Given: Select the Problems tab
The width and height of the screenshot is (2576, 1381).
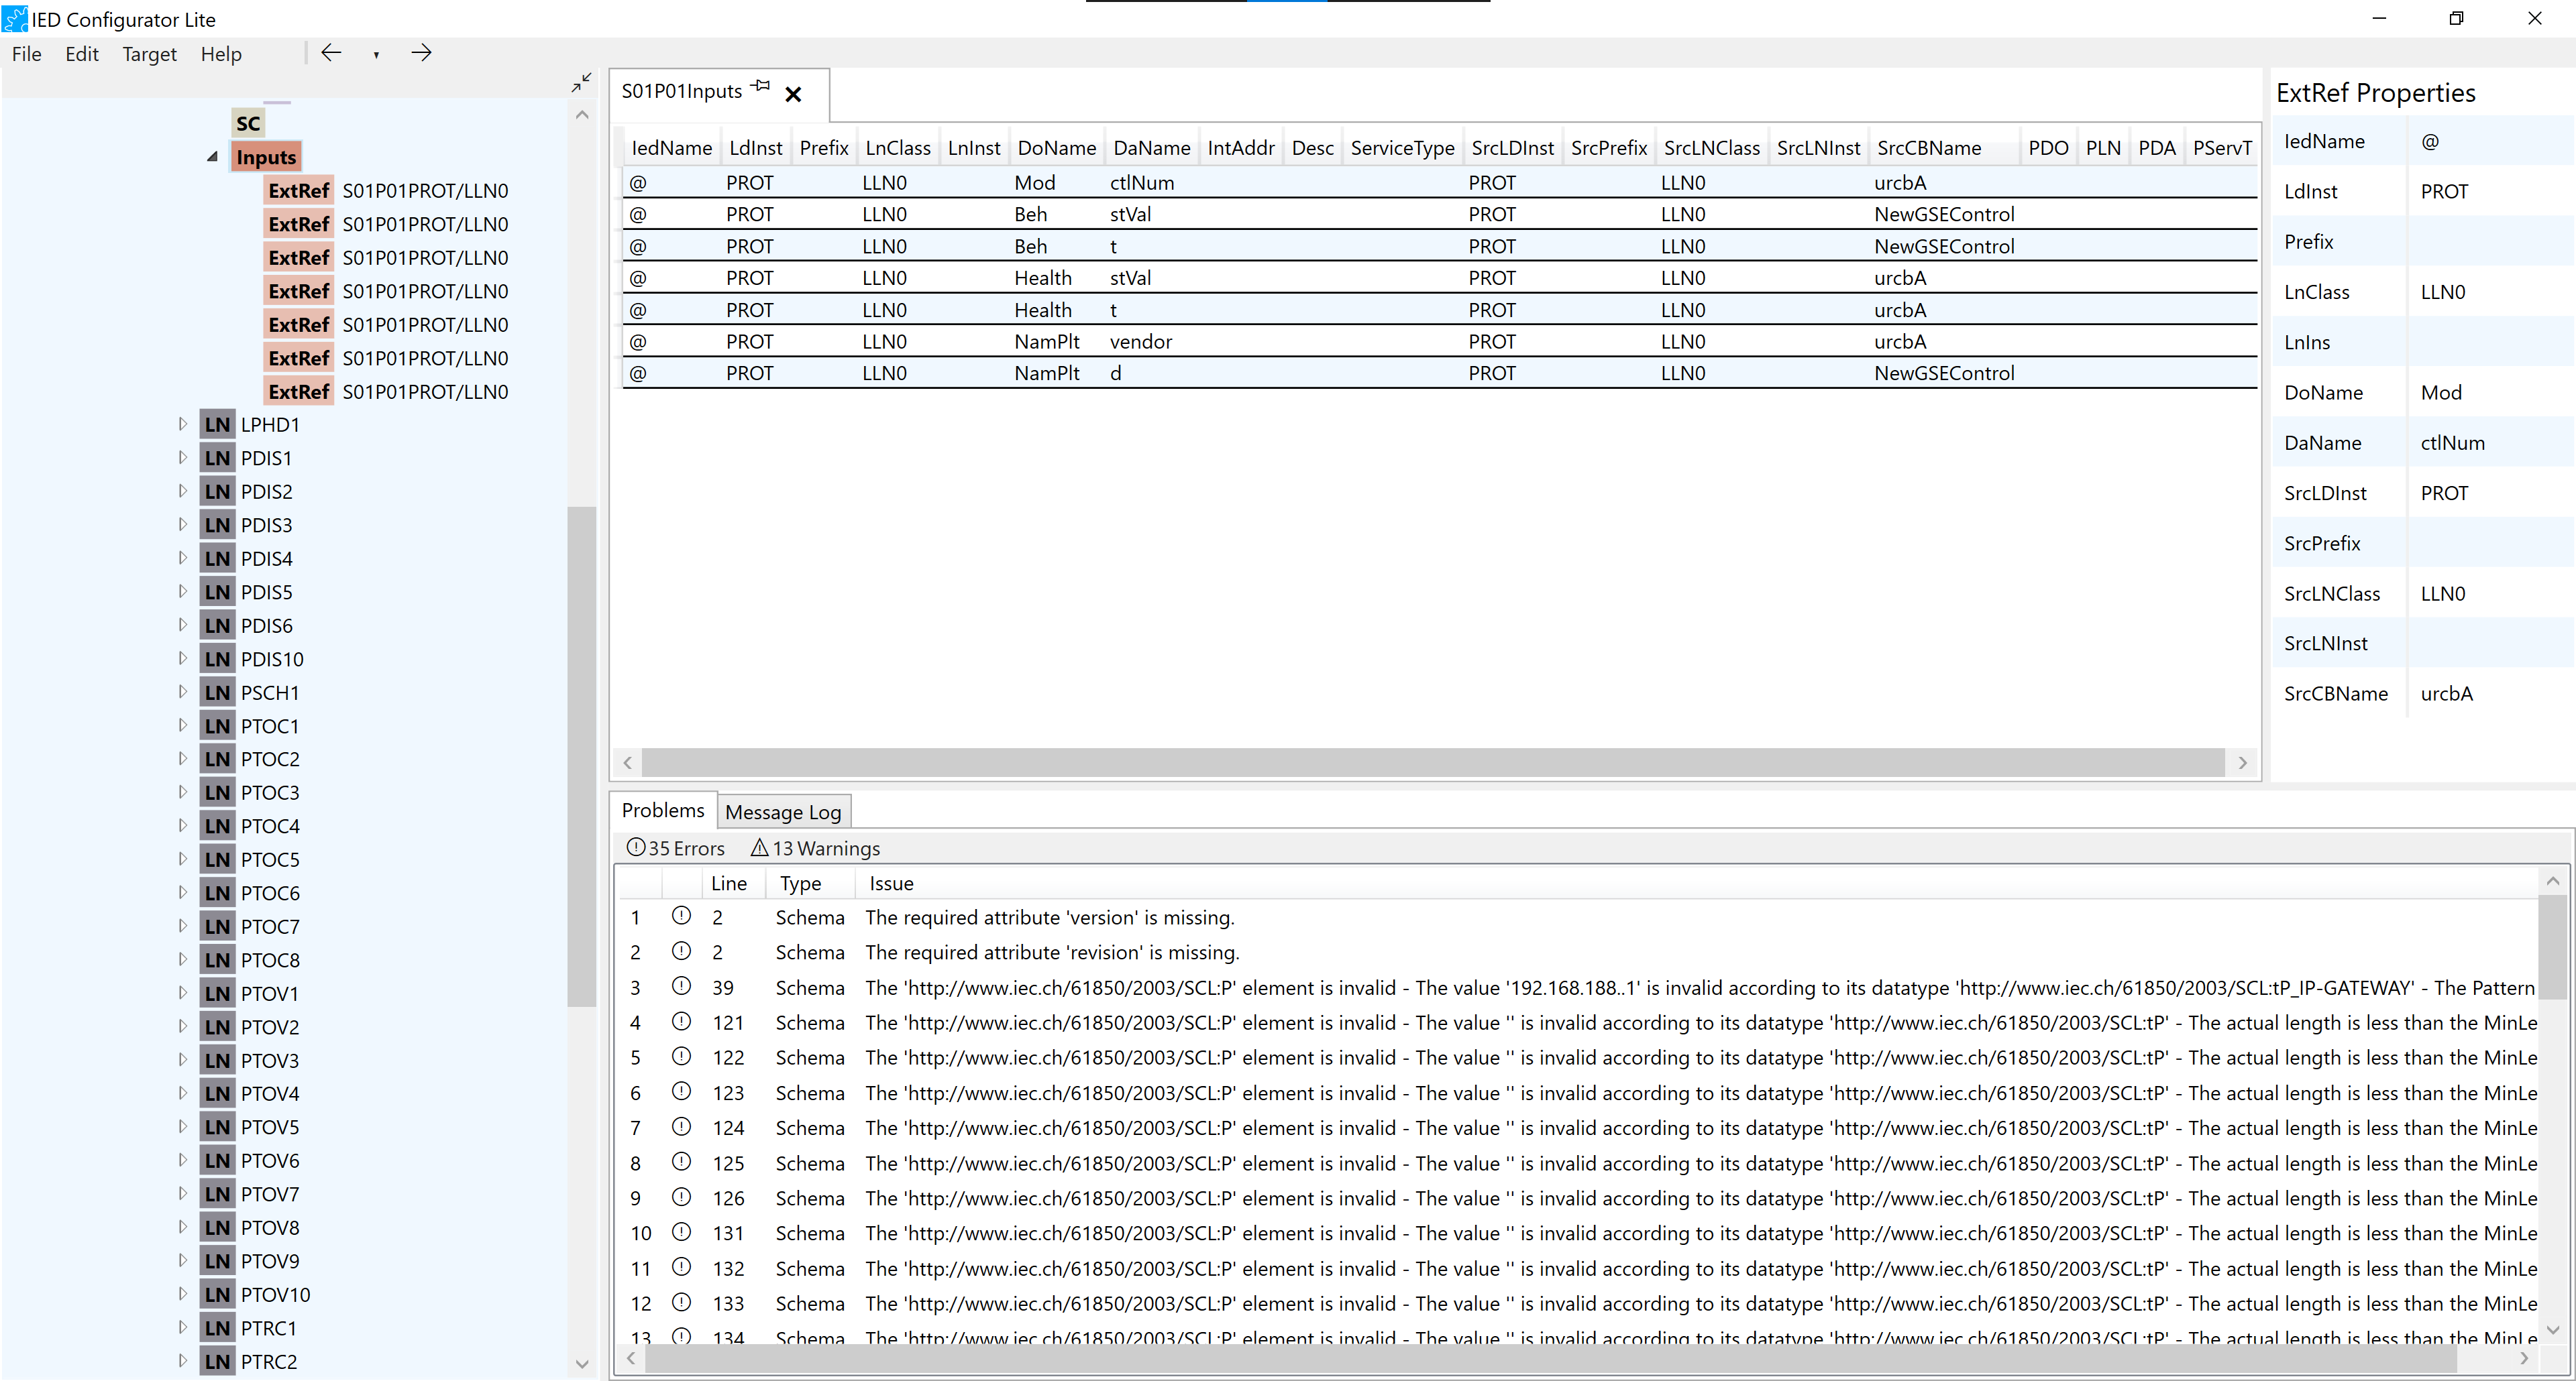Looking at the screenshot, I should coord(663,809).
